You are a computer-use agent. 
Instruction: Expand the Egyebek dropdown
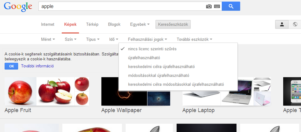coord(140,25)
